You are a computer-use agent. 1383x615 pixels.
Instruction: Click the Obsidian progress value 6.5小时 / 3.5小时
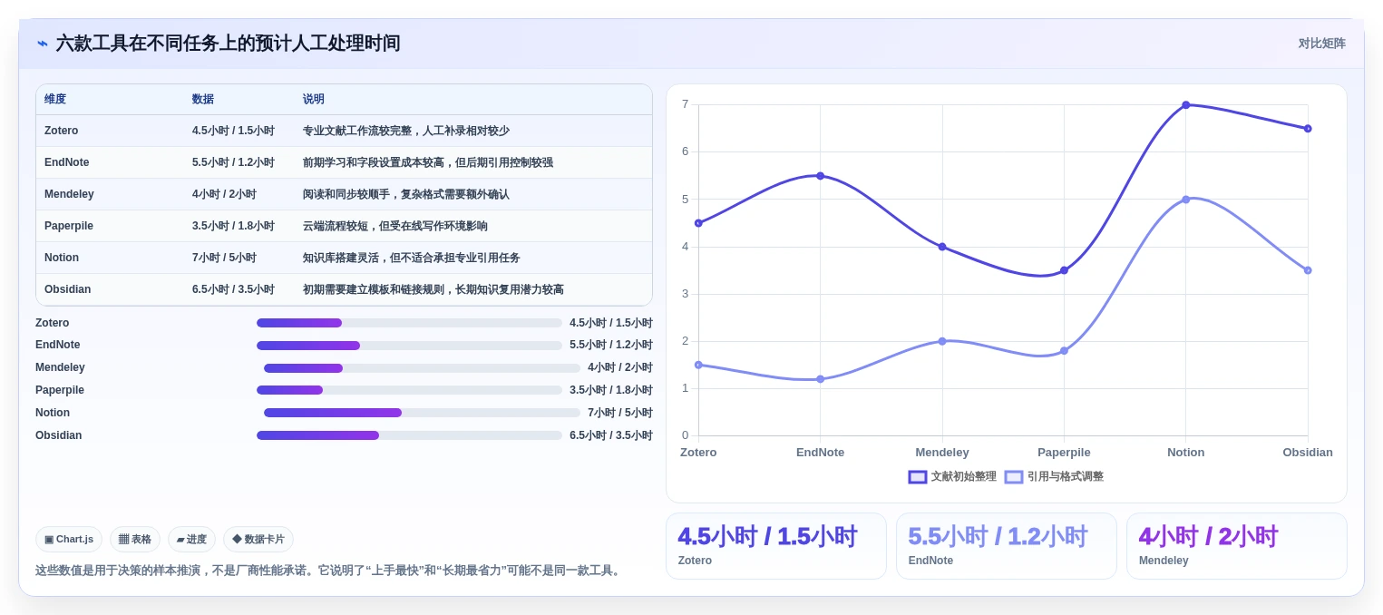coord(611,435)
